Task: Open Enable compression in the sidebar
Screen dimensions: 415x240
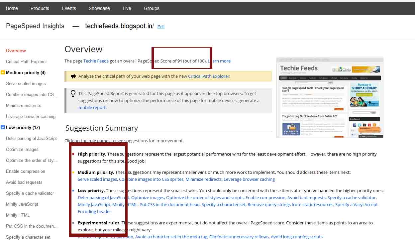Action: [26, 171]
